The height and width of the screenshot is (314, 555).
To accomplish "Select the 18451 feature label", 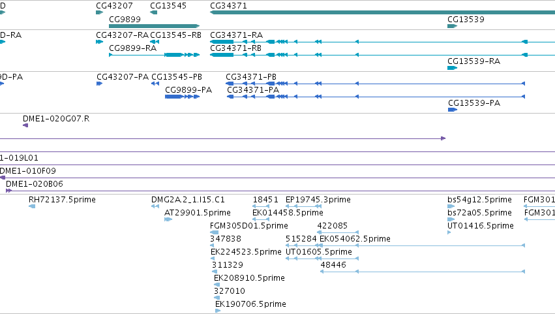I will pos(265,200).
